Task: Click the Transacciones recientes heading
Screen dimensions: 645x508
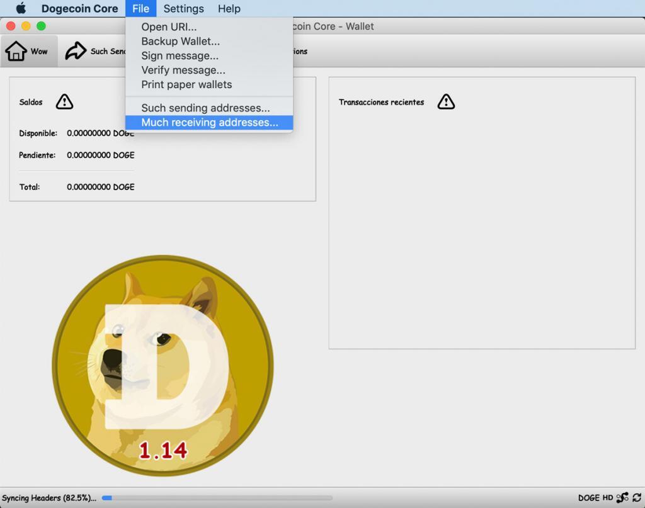Action: click(381, 102)
